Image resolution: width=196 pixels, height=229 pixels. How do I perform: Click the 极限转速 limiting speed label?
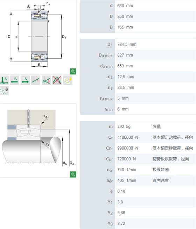coord(161,170)
